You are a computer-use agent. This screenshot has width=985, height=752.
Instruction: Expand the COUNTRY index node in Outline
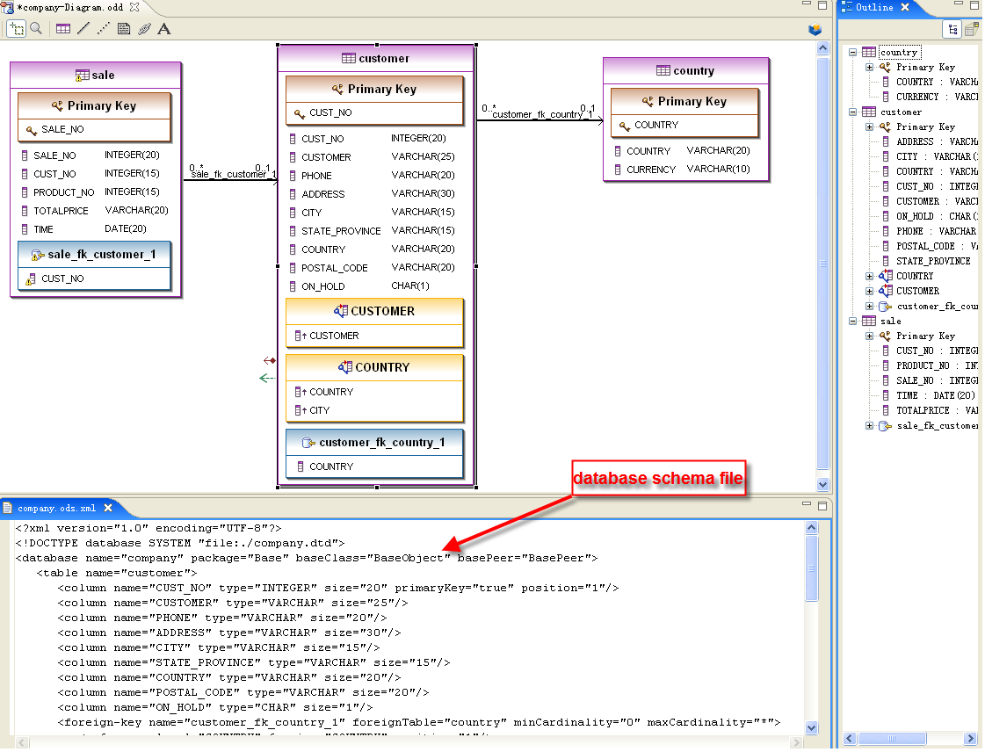coord(869,277)
